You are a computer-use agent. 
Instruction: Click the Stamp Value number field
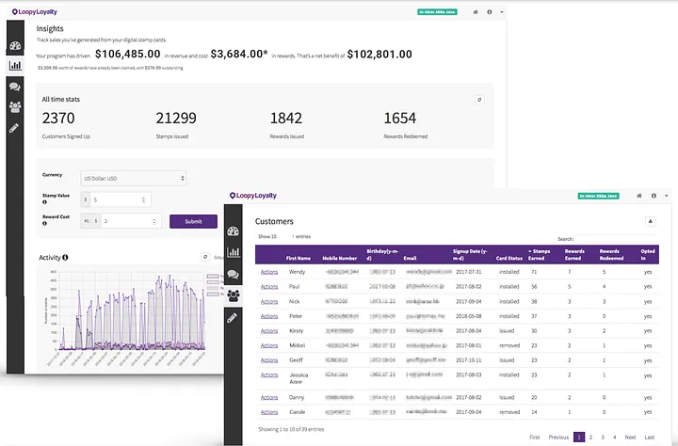pos(121,199)
